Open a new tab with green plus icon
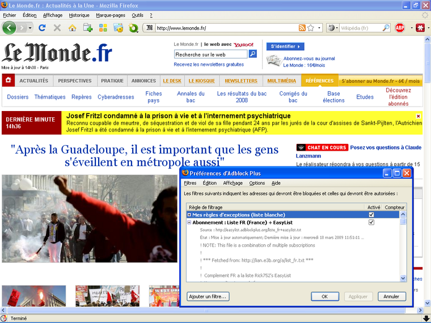The image size is (431, 323). [x=88, y=28]
